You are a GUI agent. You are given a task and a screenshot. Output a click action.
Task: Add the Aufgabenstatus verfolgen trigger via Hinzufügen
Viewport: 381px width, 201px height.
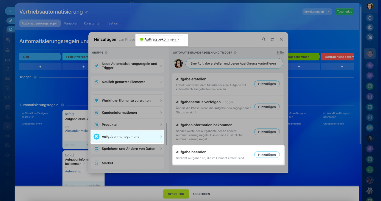(267, 107)
